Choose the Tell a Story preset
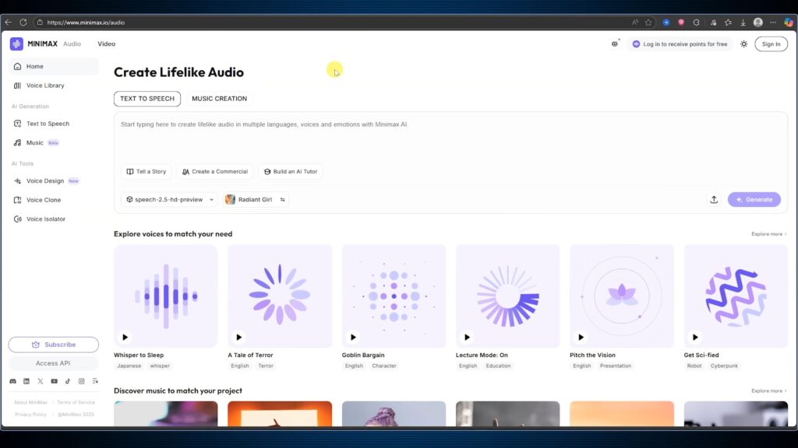798x448 pixels. (x=147, y=172)
